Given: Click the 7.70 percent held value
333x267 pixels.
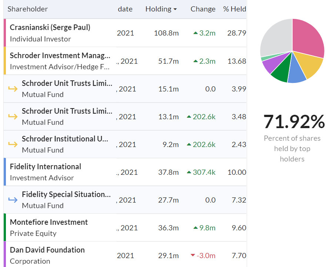Looking at the screenshot, I should coord(239,256).
